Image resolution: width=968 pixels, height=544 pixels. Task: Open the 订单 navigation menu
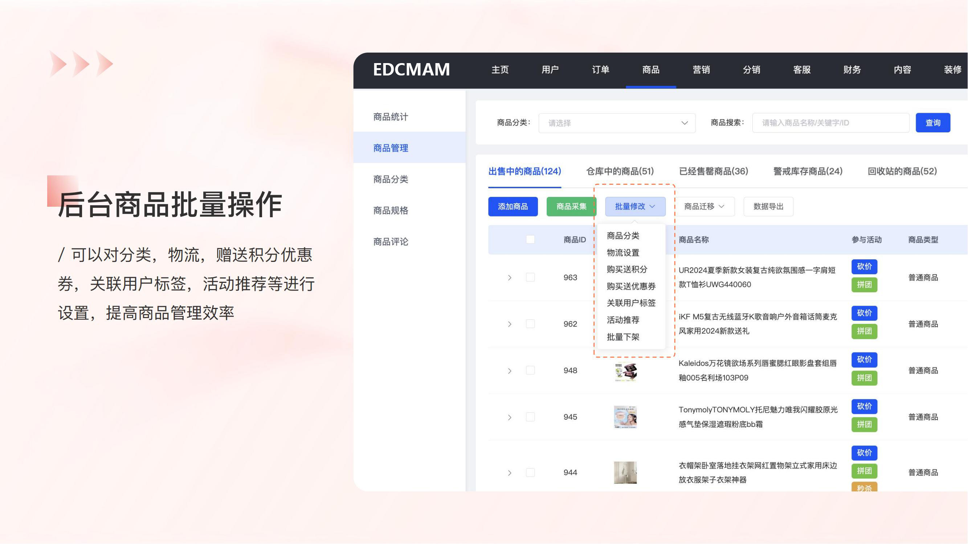tap(600, 70)
